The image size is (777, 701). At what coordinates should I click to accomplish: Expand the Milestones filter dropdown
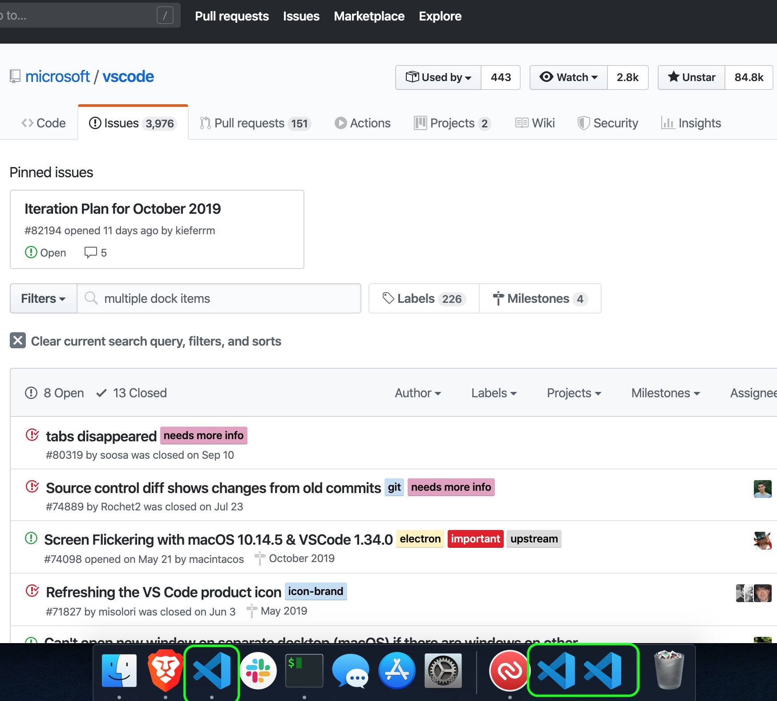[666, 393]
